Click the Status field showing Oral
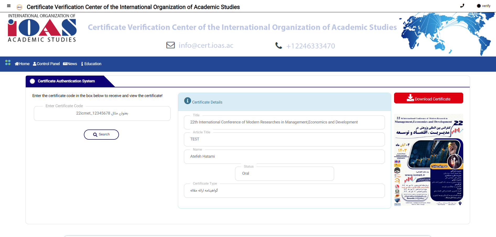Viewport: 496px width, 237px height. pyautogui.click(x=285, y=173)
